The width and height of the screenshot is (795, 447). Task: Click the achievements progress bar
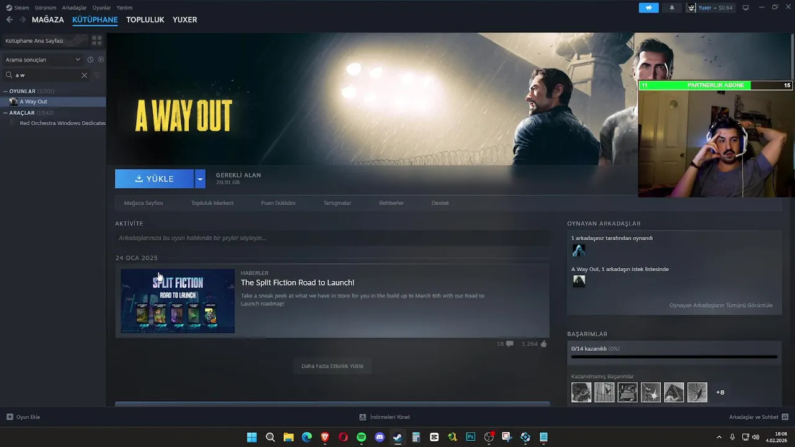point(674,357)
